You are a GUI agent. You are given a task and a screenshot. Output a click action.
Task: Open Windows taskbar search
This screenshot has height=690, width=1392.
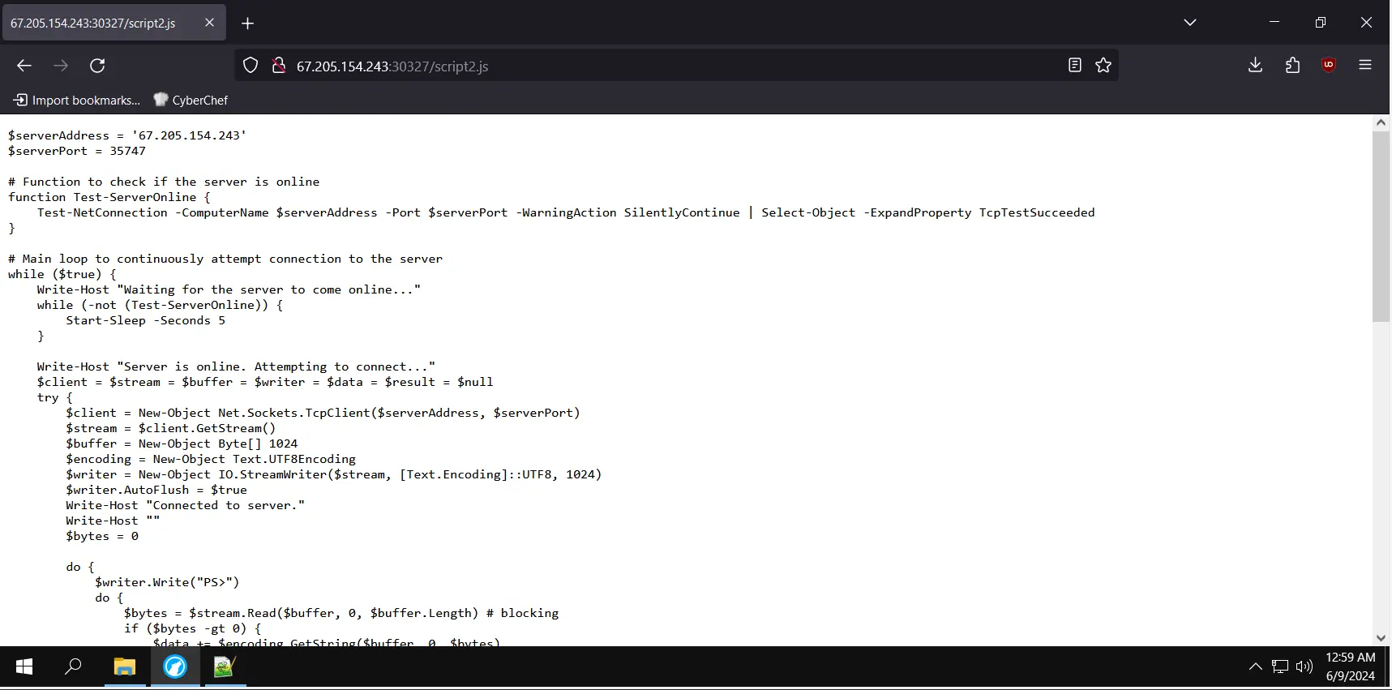pyautogui.click(x=73, y=666)
